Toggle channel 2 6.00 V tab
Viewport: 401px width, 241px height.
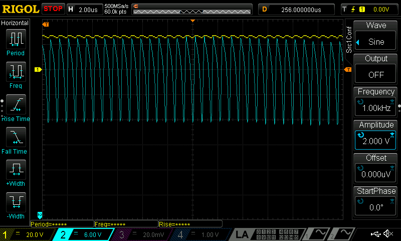[x=84, y=234]
